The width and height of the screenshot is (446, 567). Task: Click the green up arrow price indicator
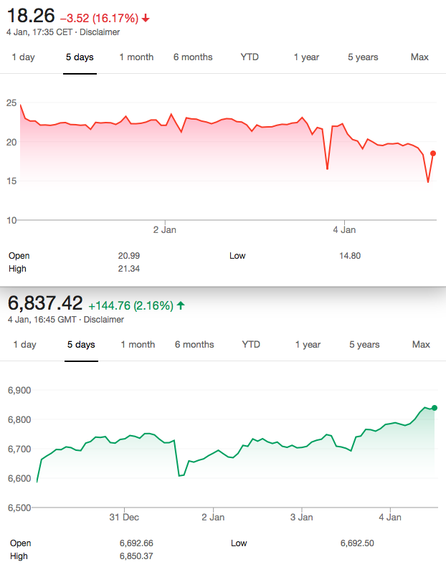point(181,305)
